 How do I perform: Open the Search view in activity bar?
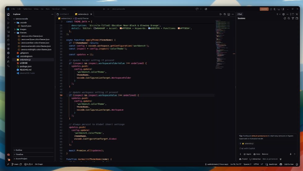(x=8, y=19)
